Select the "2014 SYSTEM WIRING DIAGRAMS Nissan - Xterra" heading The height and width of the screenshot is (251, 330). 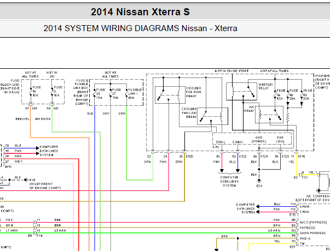pos(140,28)
